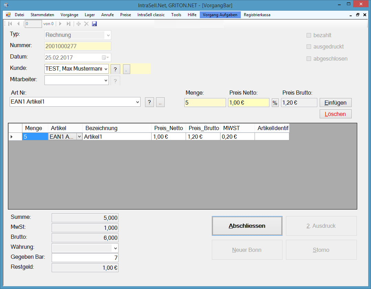Go to next record in navigator
Screen dimensions: 371x289
pos(60,24)
